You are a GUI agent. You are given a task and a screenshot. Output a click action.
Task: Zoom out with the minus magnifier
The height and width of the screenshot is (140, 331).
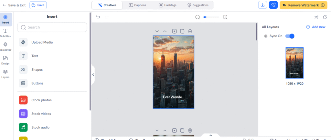(x=198, y=17)
